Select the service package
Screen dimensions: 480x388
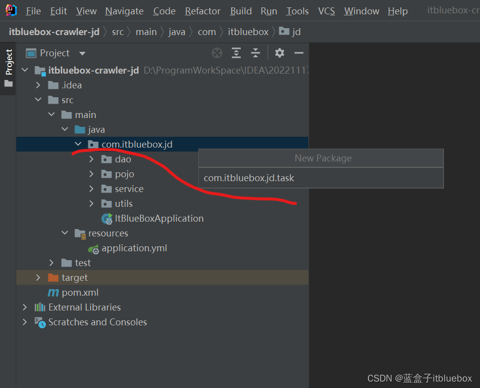pos(122,189)
